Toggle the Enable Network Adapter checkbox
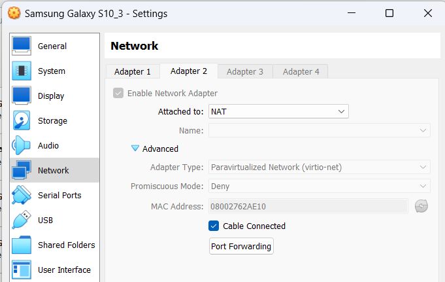 pyautogui.click(x=118, y=93)
